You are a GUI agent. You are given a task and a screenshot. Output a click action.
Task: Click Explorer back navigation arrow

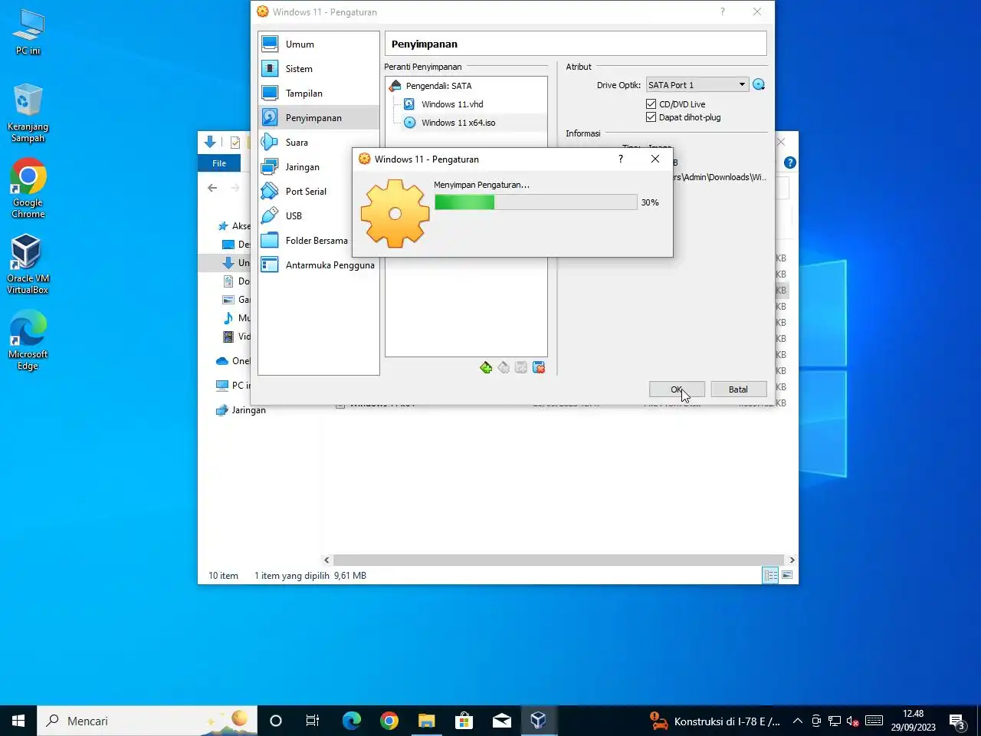click(x=212, y=188)
